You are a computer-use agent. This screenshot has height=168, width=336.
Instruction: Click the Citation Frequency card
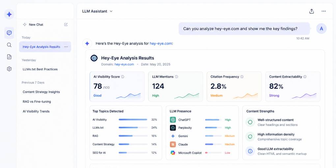tap(234, 87)
